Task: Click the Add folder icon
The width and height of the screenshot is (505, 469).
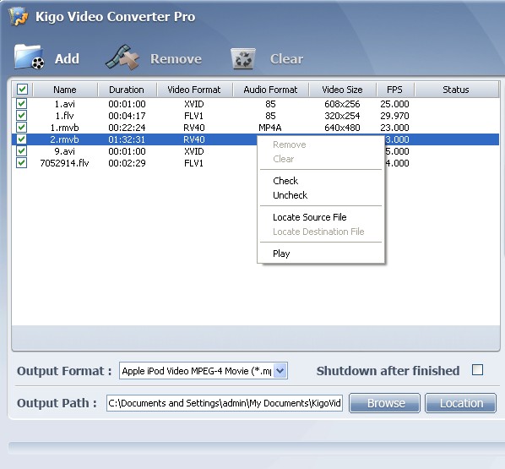Action: 29,57
